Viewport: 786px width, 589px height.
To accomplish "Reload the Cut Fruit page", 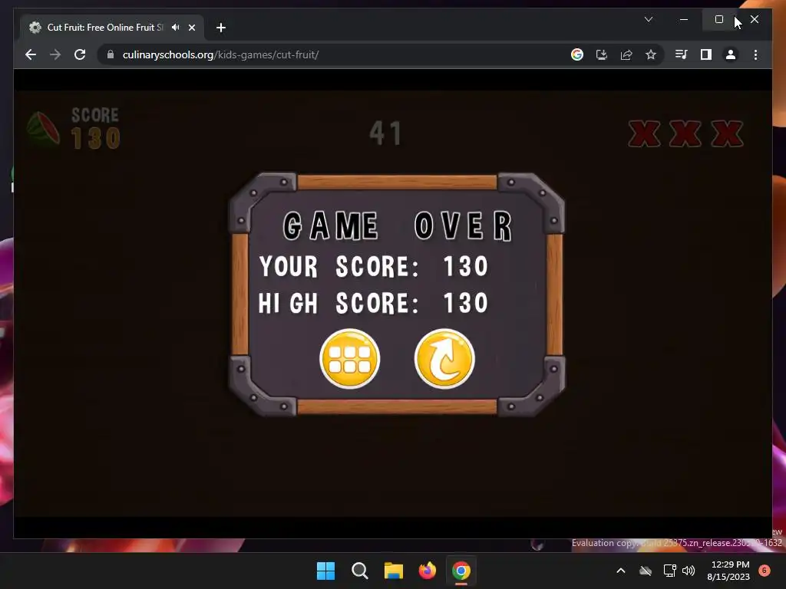I will [80, 54].
